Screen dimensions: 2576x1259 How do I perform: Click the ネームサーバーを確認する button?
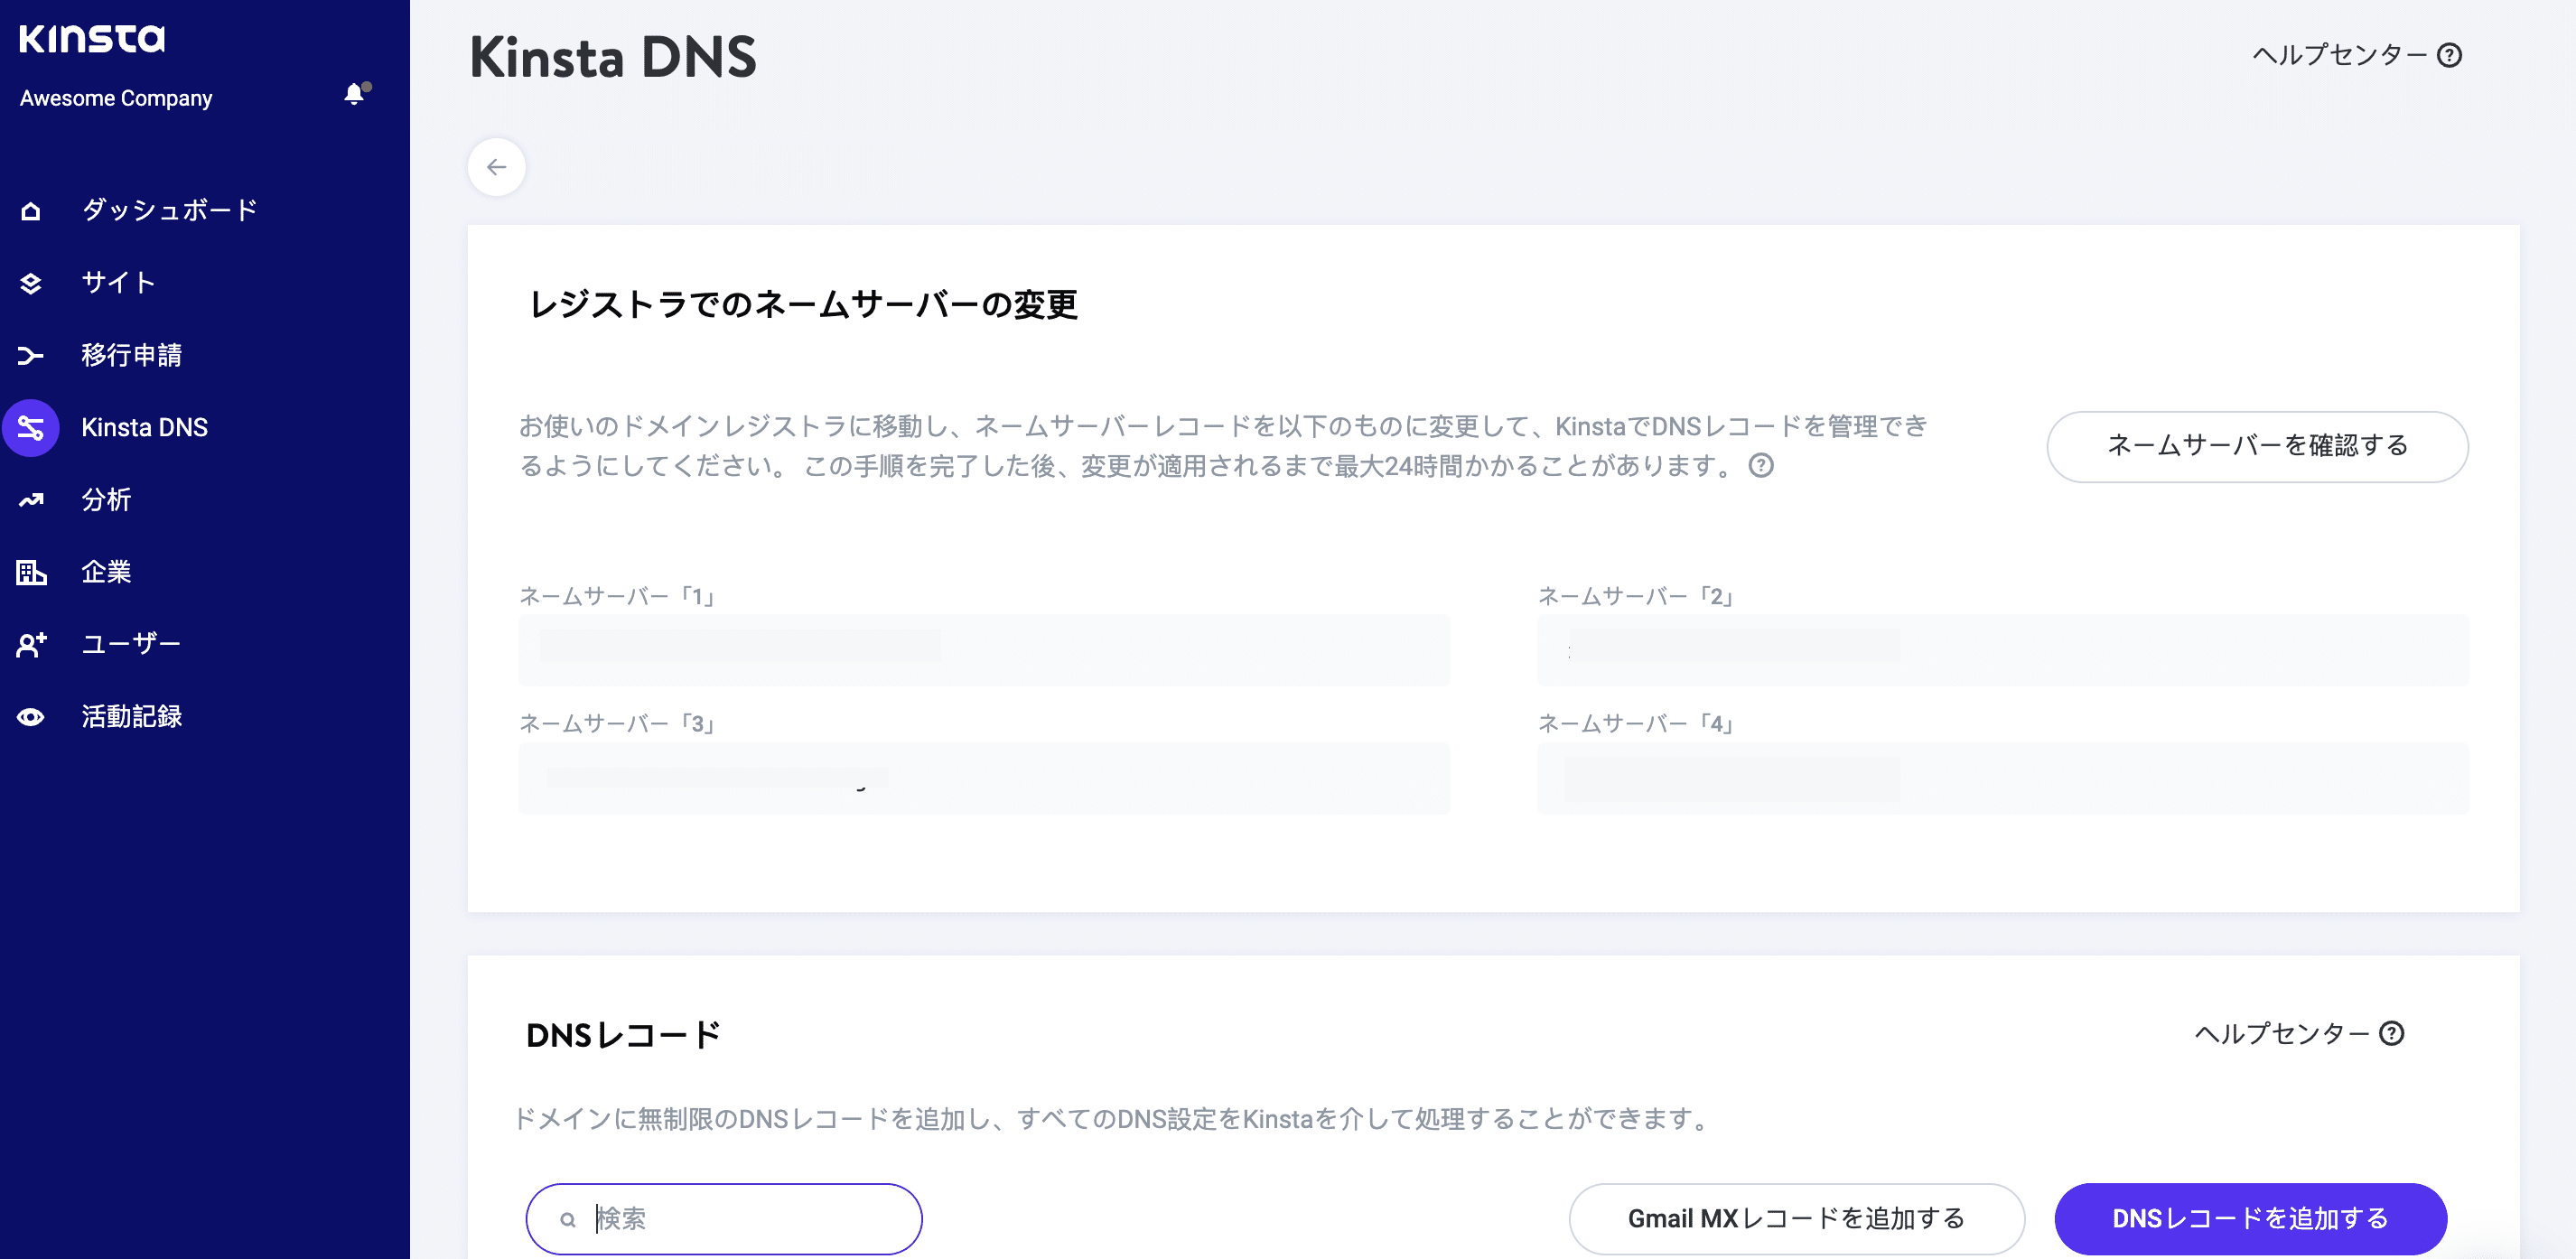[x=2256, y=447]
